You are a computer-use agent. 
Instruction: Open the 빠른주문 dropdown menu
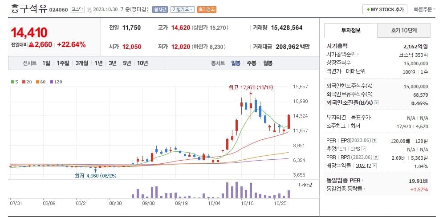pos(425,10)
